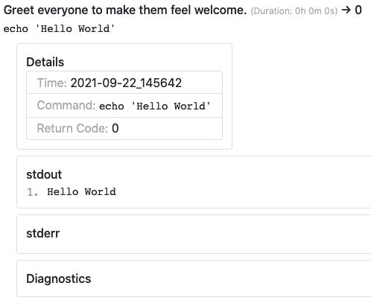This screenshot has height=303, width=371.
Task: Click the arrow before the return code
Action: 346,10
